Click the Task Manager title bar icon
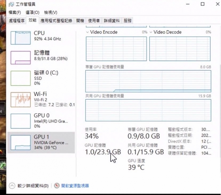Viewport: 221px width, 195px height. pos(11,4)
